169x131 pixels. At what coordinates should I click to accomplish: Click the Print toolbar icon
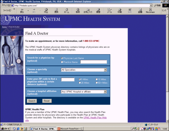point(119,11)
